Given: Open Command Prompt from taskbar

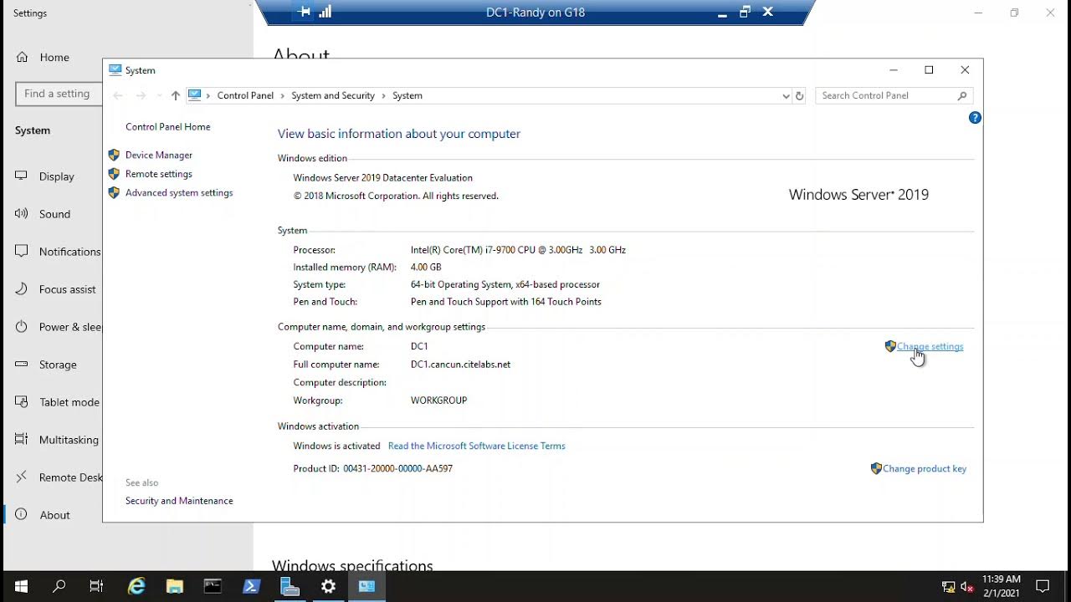Looking at the screenshot, I should point(213,586).
